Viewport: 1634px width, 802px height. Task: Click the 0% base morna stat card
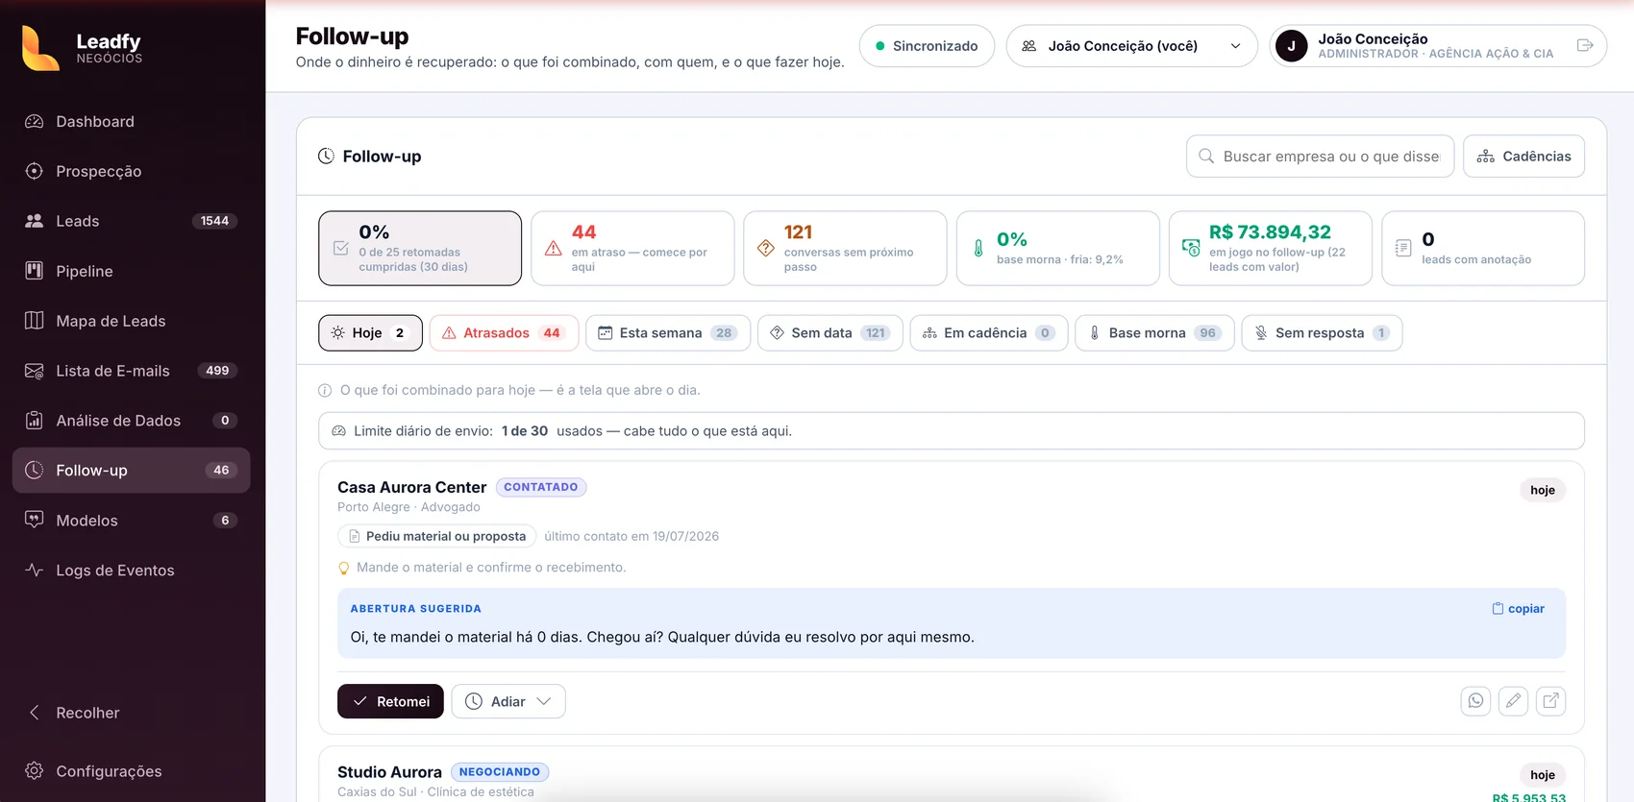click(1057, 249)
